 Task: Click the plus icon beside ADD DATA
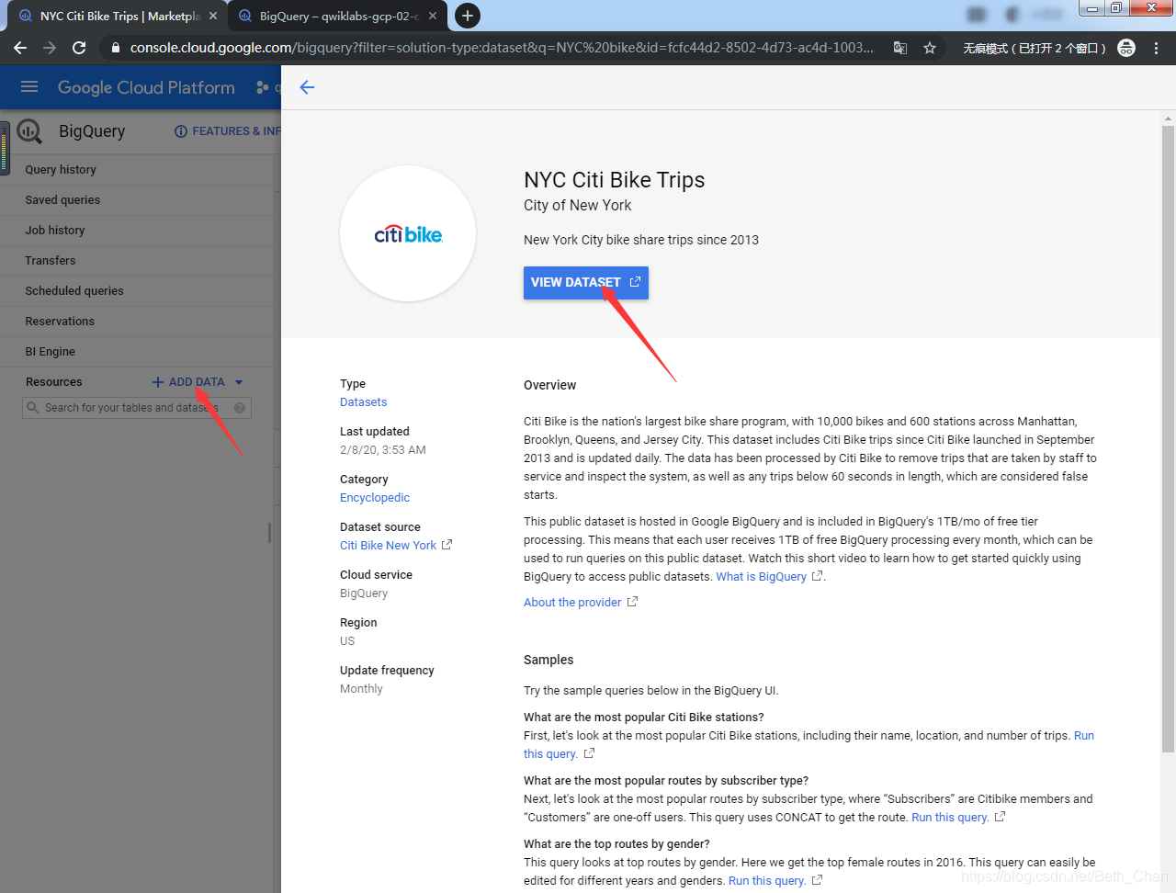click(x=158, y=382)
